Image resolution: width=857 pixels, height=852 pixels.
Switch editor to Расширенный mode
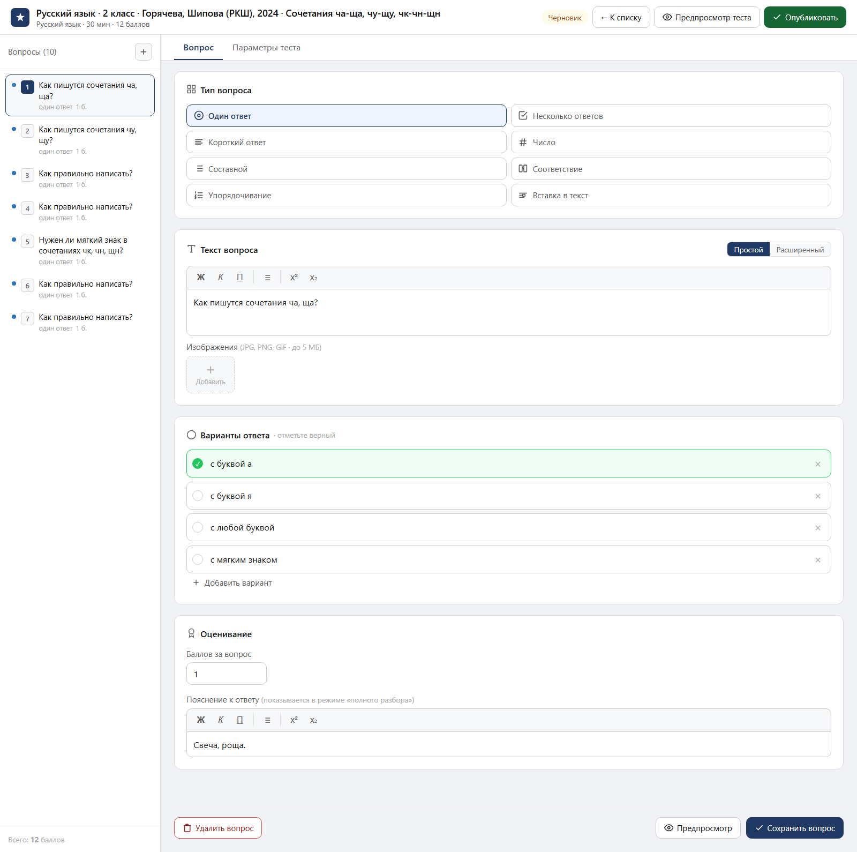800,250
